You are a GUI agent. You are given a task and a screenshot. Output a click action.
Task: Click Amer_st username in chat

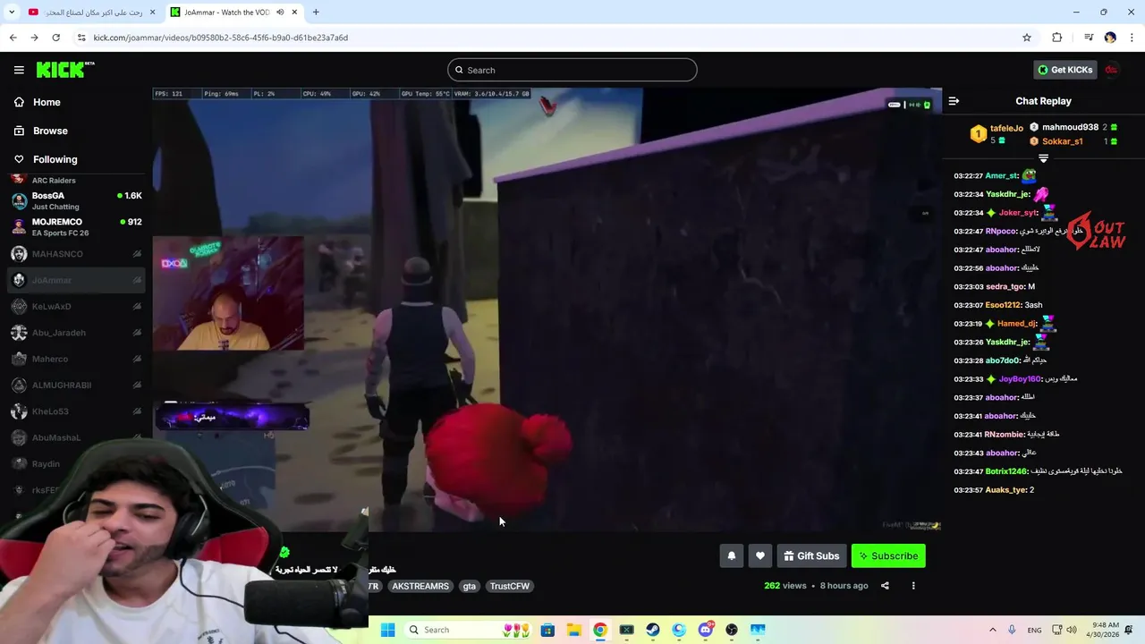click(x=1001, y=176)
